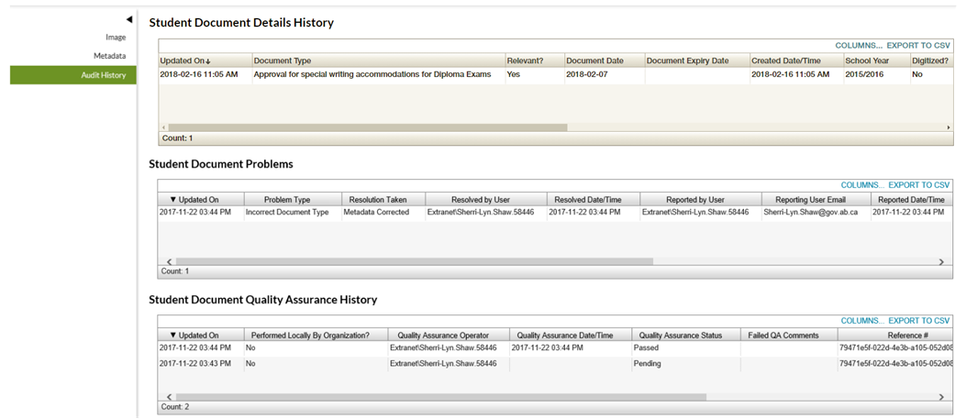Export Quality Assurance History to CSV

(918, 321)
